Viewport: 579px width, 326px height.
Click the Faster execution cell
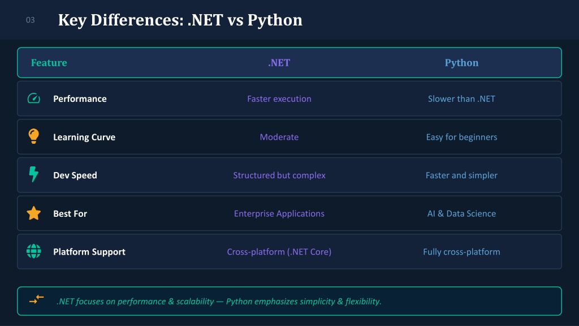279,98
